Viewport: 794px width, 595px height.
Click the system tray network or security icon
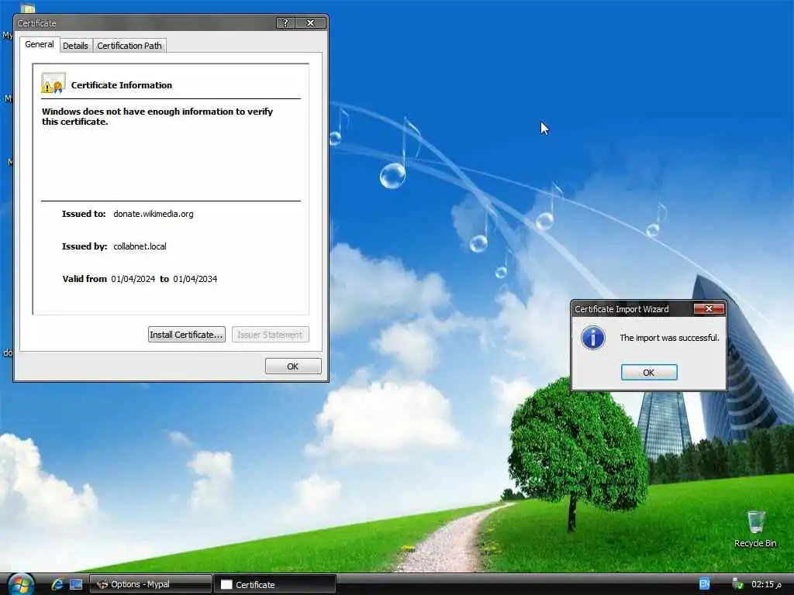(738, 584)
